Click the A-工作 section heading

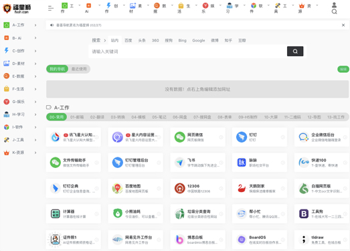(62, 108)
